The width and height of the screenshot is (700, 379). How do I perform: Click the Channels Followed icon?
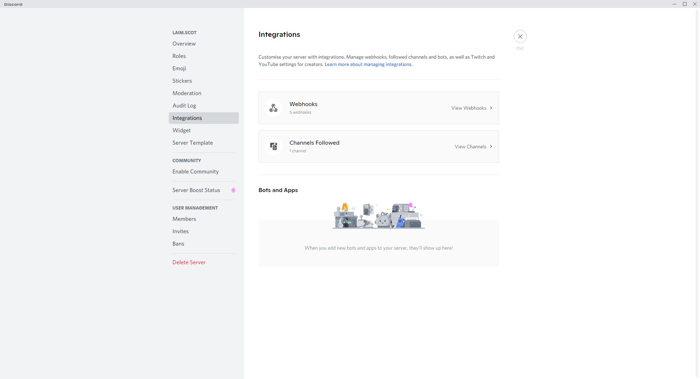pos(273,146)
